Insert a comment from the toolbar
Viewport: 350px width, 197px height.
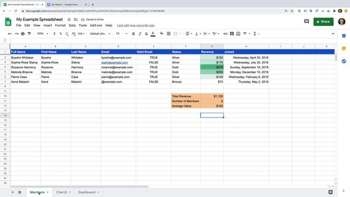pyautogui.click(x=232, y=34)
